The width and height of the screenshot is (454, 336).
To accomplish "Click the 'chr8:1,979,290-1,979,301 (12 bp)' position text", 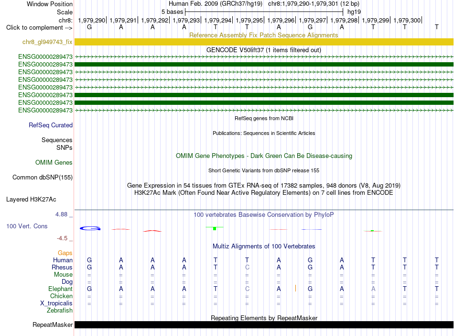I will [x=313, y=4].
